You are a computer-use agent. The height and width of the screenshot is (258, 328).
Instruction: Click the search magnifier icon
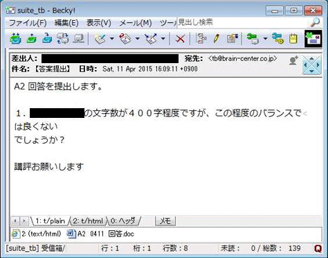pyautogui.click(x=314, y=22)
